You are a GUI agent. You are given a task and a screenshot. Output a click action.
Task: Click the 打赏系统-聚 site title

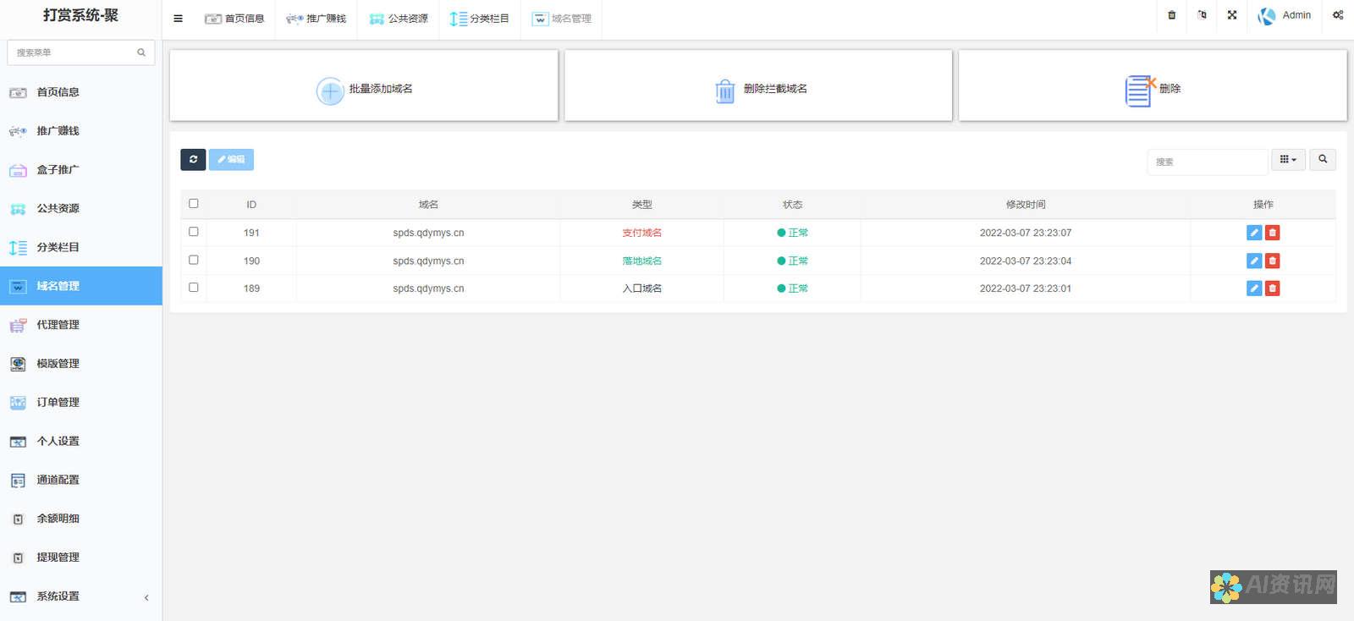point(80,15)
